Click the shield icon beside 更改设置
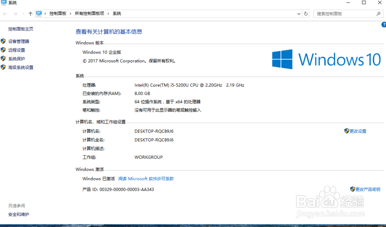Image resolution: width=386 pixels, height=227 pixels. click(x=347, y=131)
